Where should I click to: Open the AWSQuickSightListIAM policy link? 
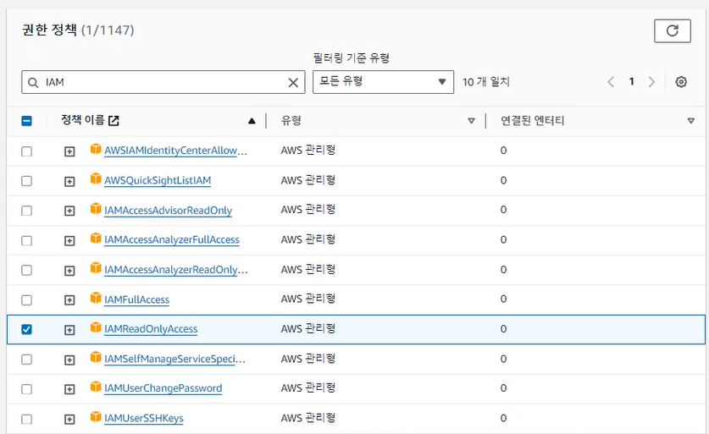point(158,181)
